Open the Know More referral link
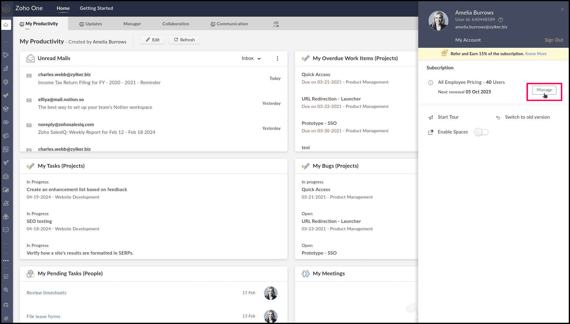Viewport: 570px width, 324px height. pos(536,54)
